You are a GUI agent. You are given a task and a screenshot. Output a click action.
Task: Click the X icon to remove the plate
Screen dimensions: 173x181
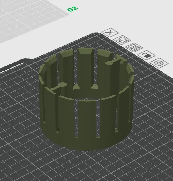click(x=110, y=33)
